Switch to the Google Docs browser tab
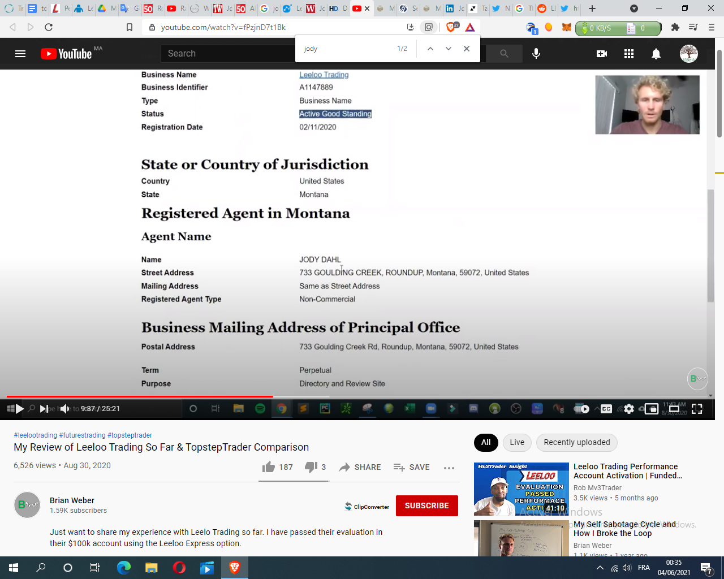724x579 pixels. 37,8
